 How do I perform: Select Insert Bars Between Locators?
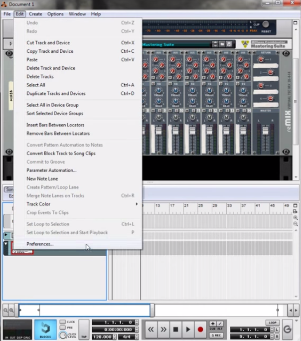[x=78, y=125]
